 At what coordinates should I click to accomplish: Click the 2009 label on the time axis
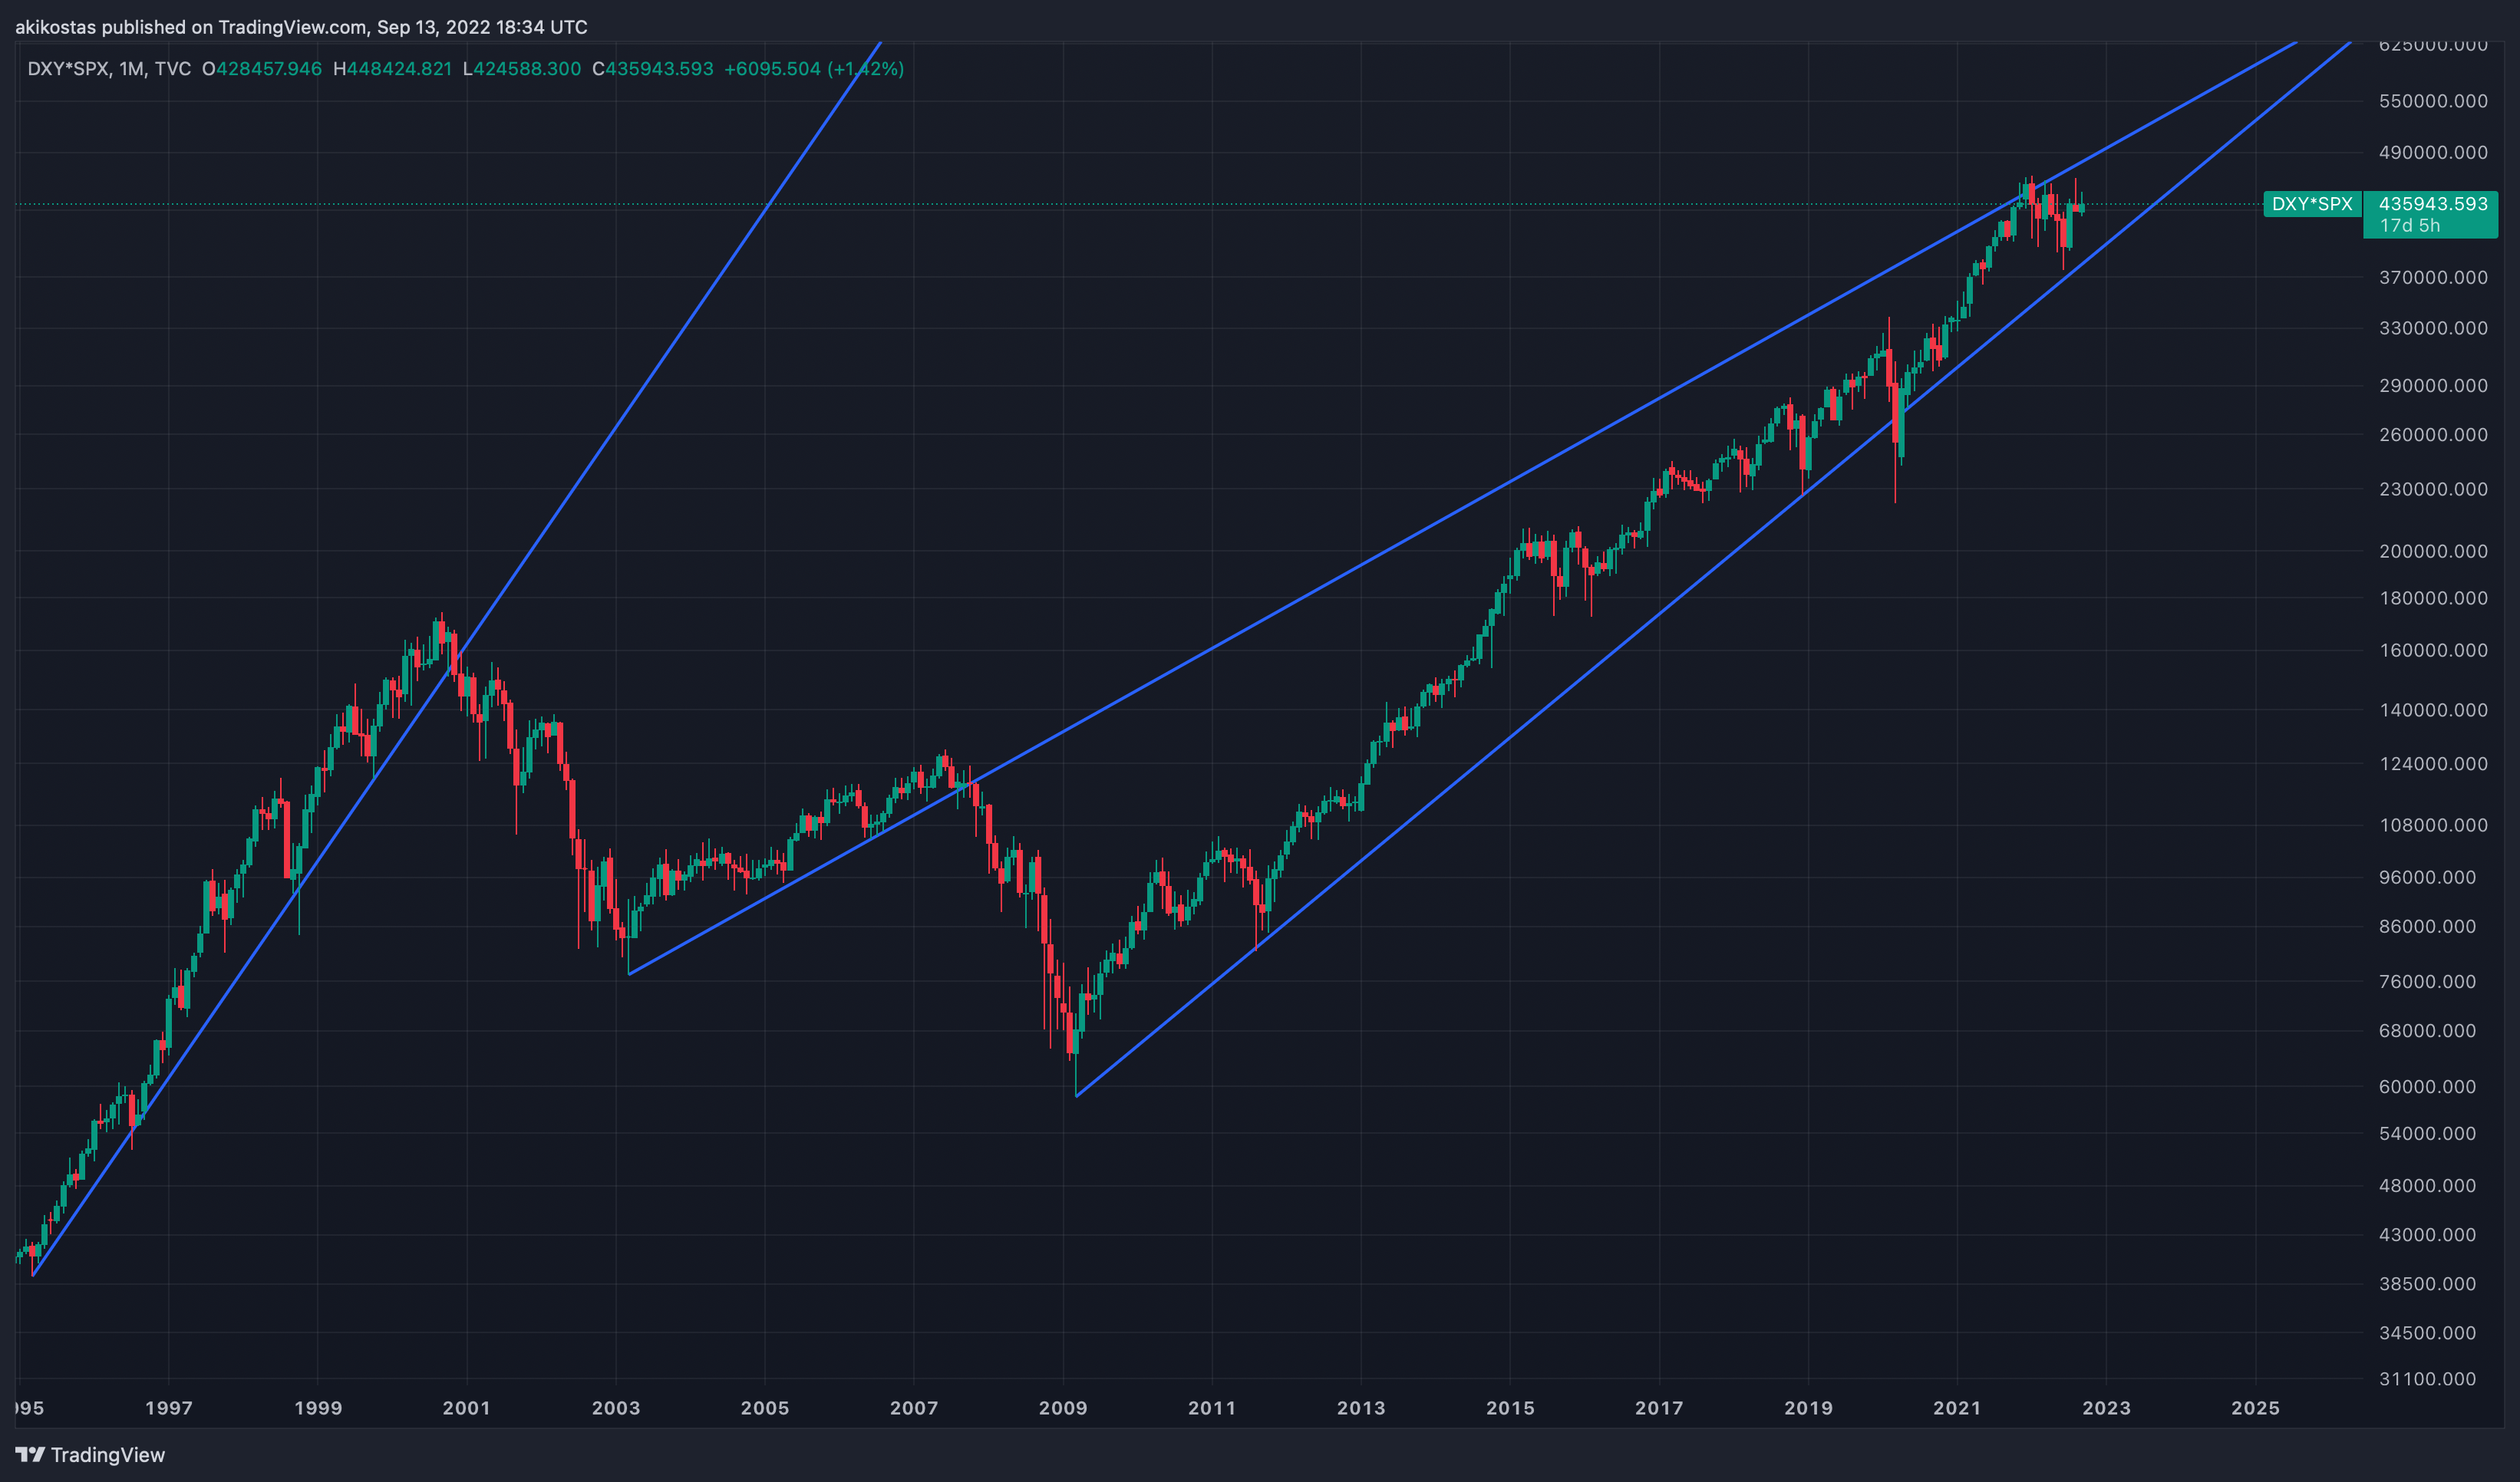coord(1063,1408)
